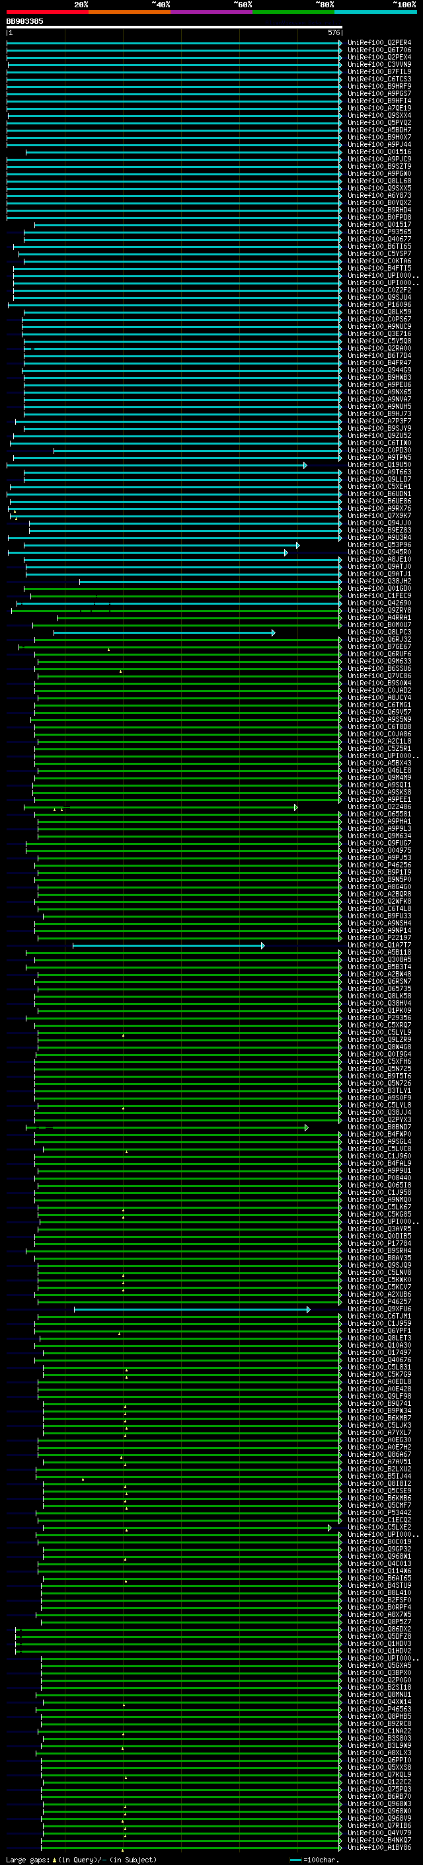Select the UniRef100_Q42690 label
The width and height of the screenshot is (423, 1865).
pyautogui.click(x=379, y=603)
